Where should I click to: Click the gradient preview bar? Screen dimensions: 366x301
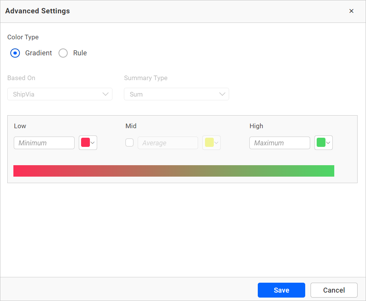[x=174, y=171]
